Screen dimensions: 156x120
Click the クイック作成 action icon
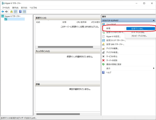pyautogui.click(x=103, y=24)
